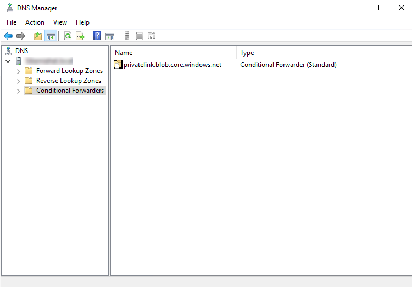Click the privatelink.blob.core.windows.net zone icon

pyautogui.click(x=118, y=64)
